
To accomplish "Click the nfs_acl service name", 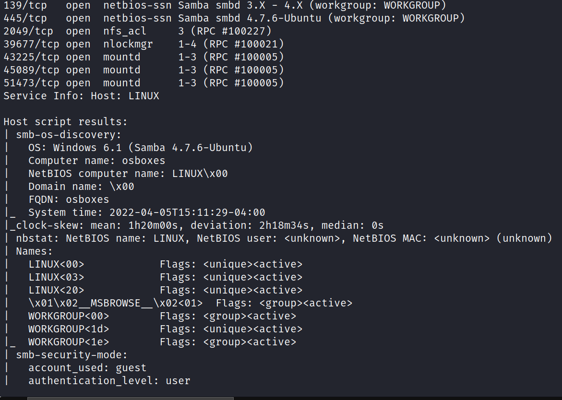I will 122,31.
